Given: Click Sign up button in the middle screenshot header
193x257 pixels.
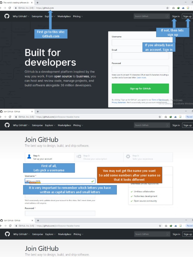Looking at the screenshot, I should tap(187, 125).
